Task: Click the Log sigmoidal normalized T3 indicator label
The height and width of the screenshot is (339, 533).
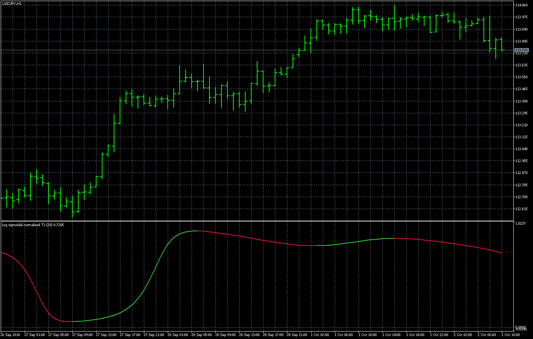Action: (x=33, y=225)
